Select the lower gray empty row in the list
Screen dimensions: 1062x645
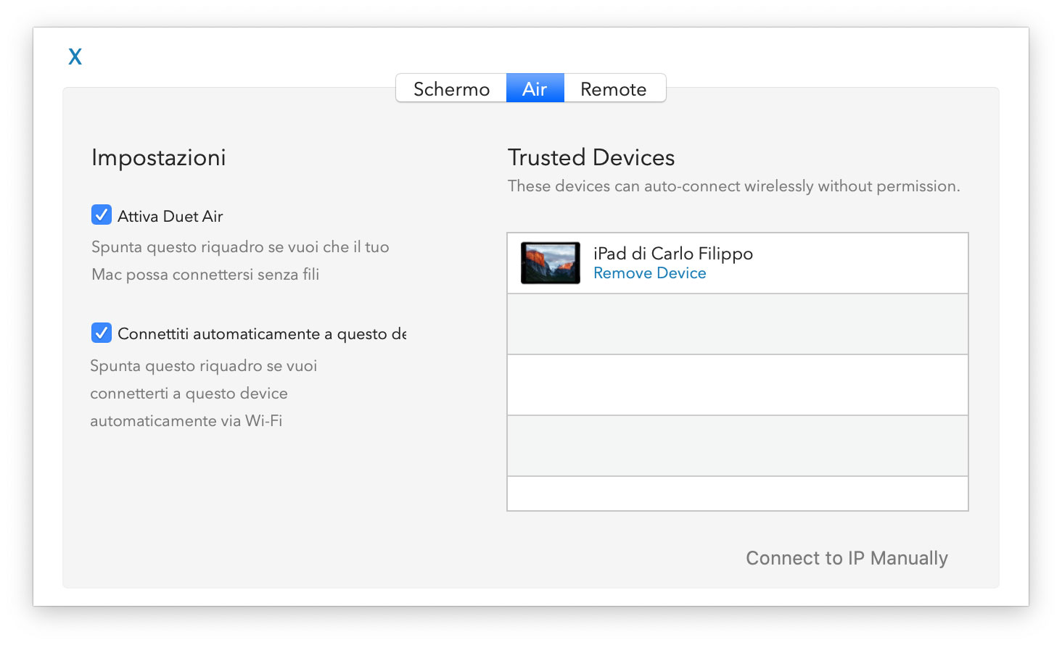coord(738,446)
